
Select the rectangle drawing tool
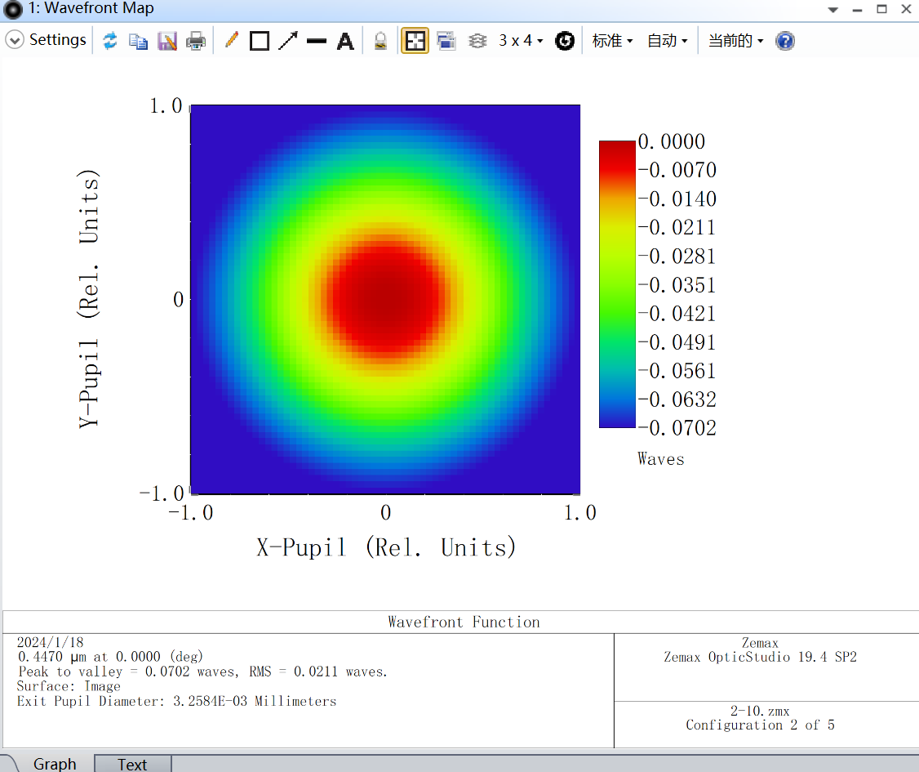coord(259,41)
